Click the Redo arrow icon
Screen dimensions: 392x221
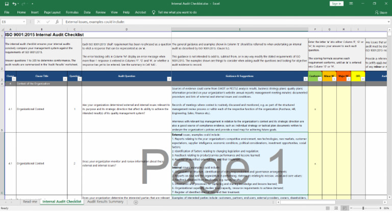pos(23,4)
